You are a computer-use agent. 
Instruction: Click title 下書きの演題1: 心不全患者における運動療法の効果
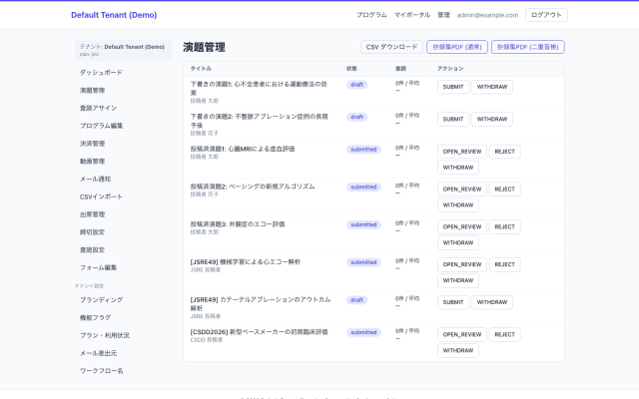(x=259, y=89)
